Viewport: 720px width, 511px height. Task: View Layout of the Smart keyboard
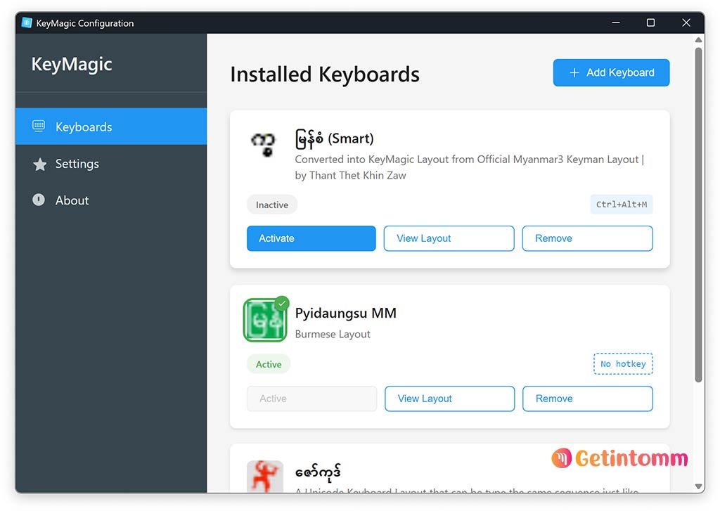click(449, 238)
